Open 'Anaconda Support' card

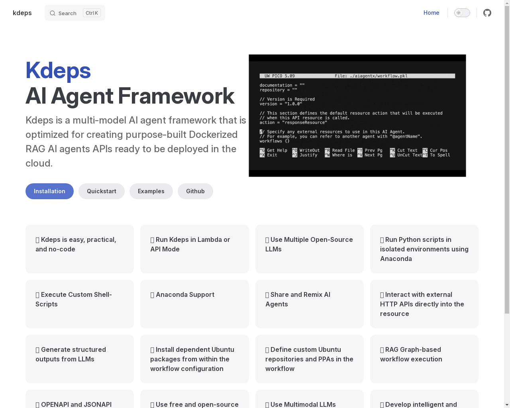click(x=194, y=304)
